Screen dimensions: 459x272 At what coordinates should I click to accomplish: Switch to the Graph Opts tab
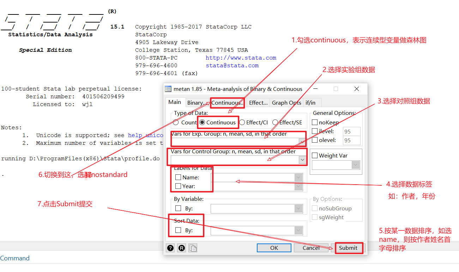click(286, 103)
